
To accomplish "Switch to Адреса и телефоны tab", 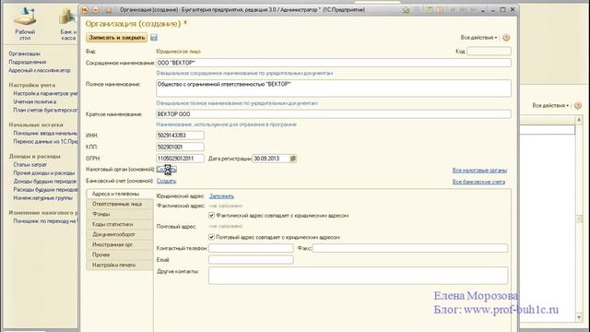I will 120,194.
